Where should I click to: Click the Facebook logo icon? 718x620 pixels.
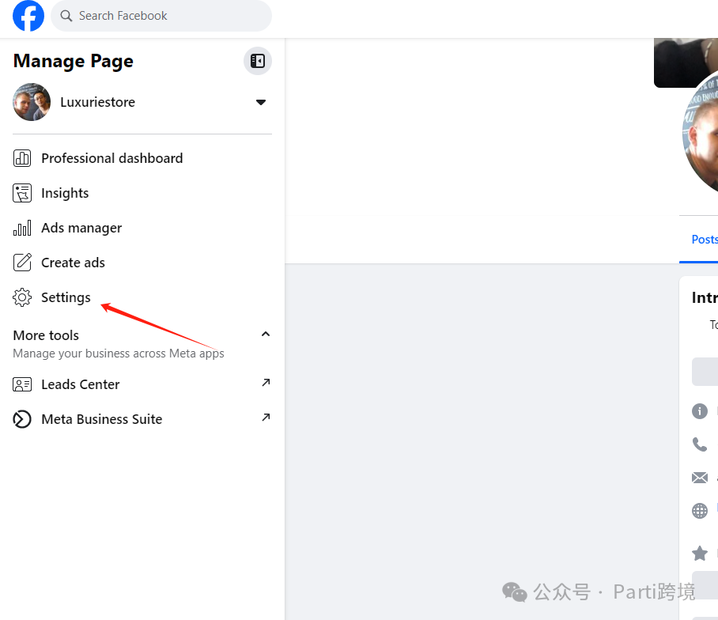pyautogui.click(x=28, y=16)
